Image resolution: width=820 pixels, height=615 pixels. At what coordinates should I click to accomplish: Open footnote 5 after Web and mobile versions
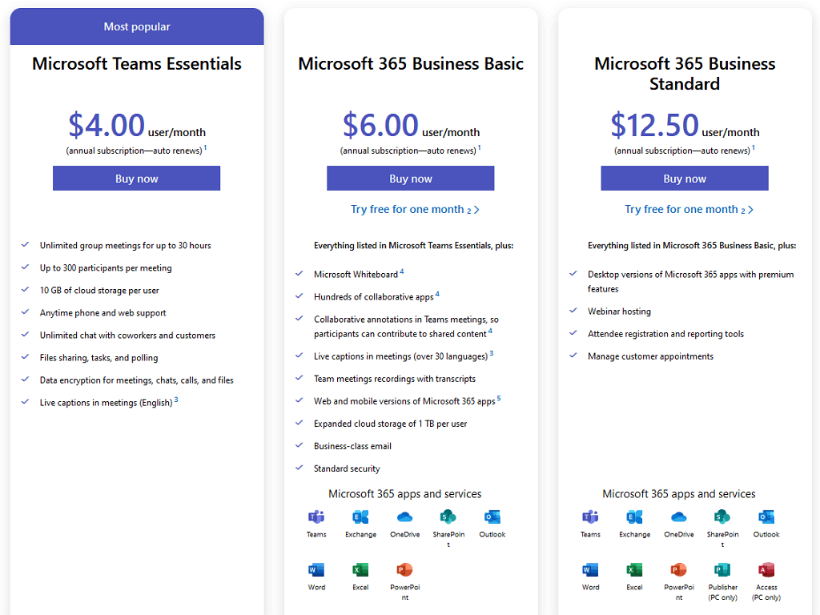pyautogui.click(x=499, y=398)
